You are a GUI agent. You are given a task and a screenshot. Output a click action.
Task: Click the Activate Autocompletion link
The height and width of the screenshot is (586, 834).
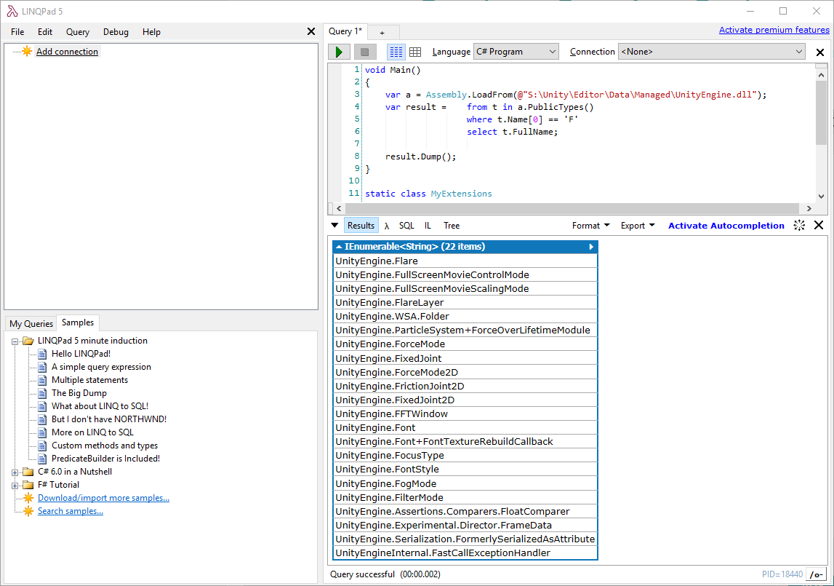pyautogui.click(x=726, y=226)
